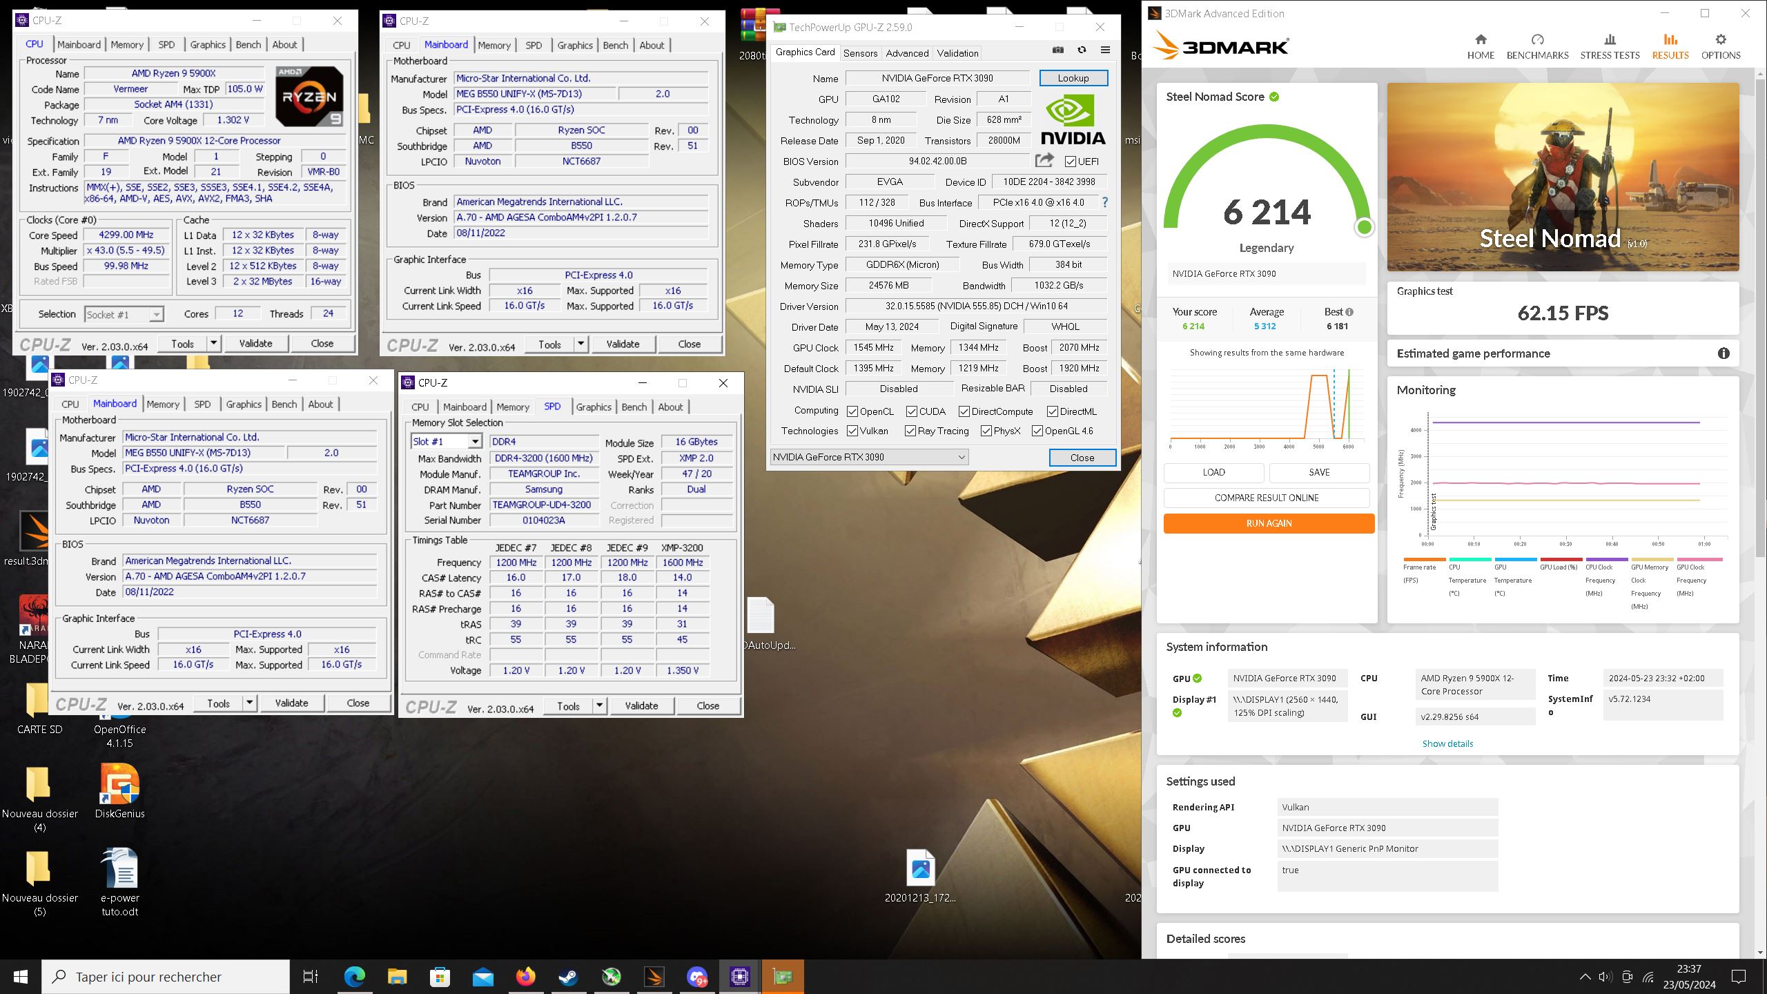Click the BIOS export arrow icon in GPU-Z
This screenshot has width=1767, height=994.
click(x=1044, y=161)
